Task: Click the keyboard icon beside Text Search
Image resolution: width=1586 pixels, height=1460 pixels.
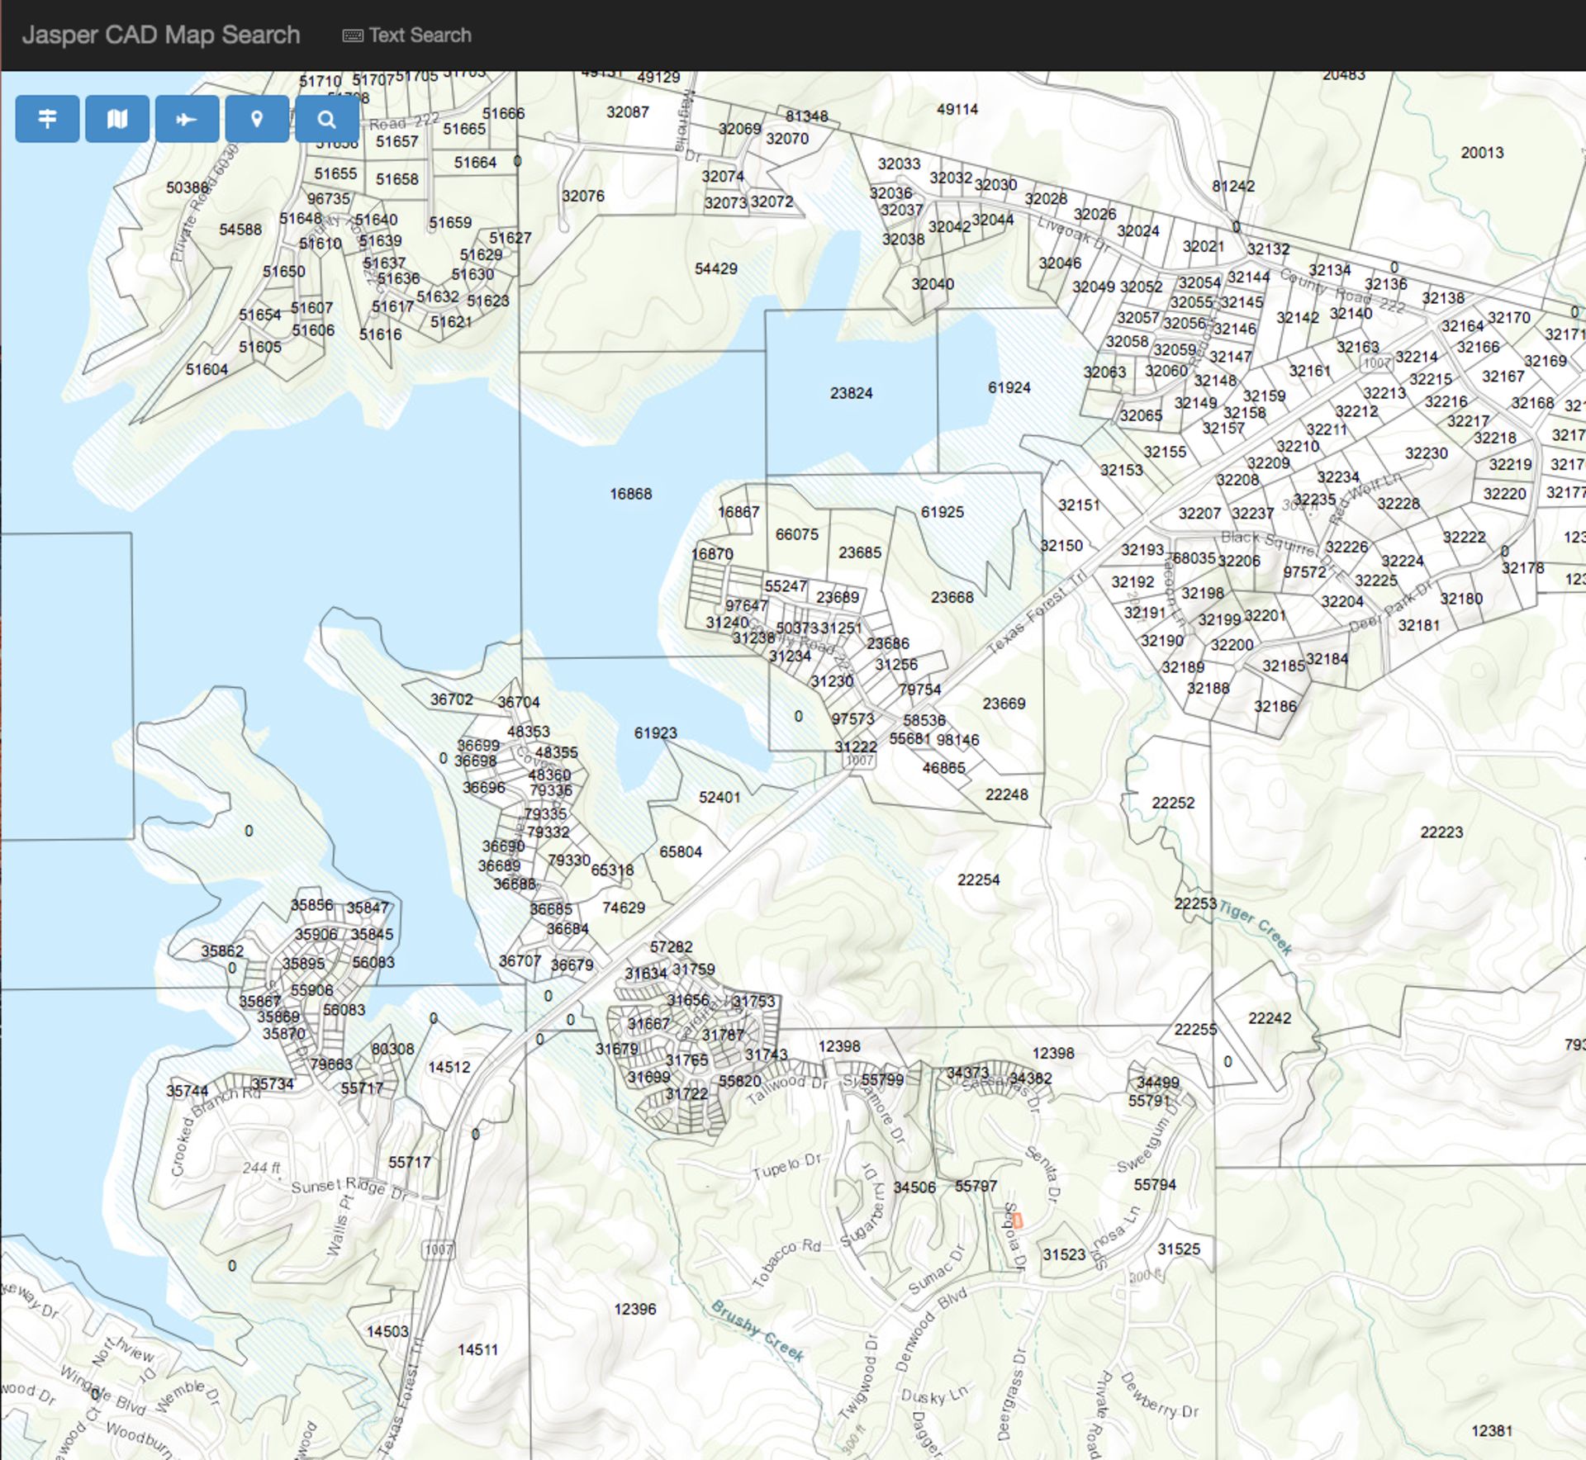Action: (353, 36)
